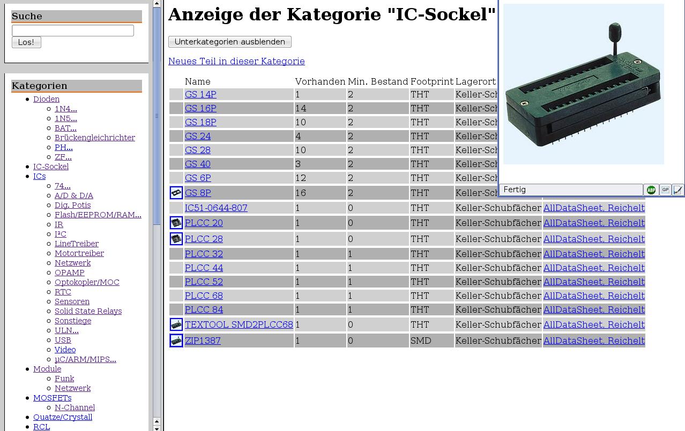Select the Funk subcategory

click(64, 379)
